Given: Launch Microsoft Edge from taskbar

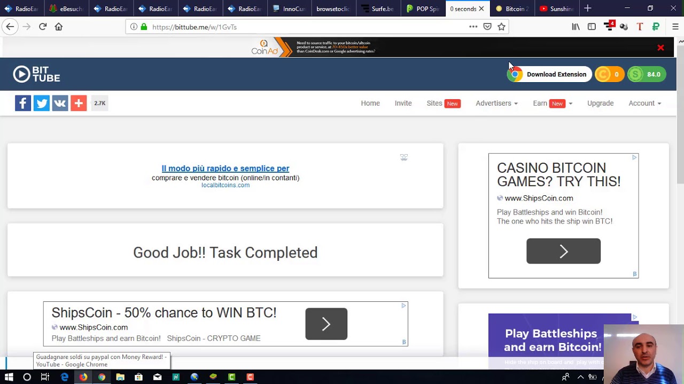Looking at the screenshot, I should tap(65, 377).
